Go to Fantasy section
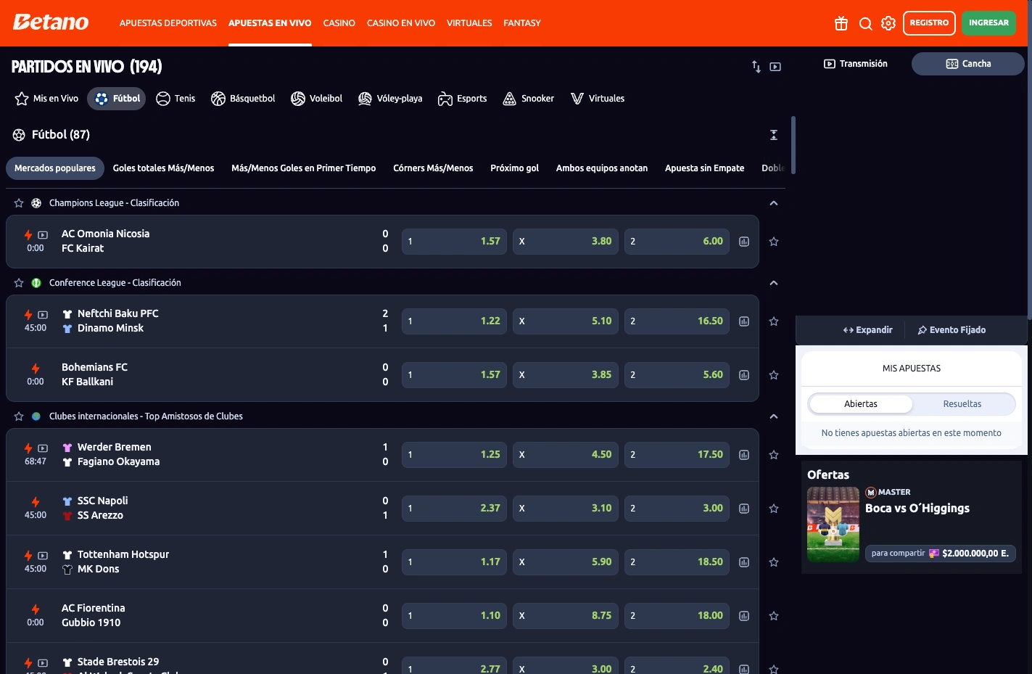This screenshot has height=674, width=1032. pyautogui.click(x=522, y=23)
